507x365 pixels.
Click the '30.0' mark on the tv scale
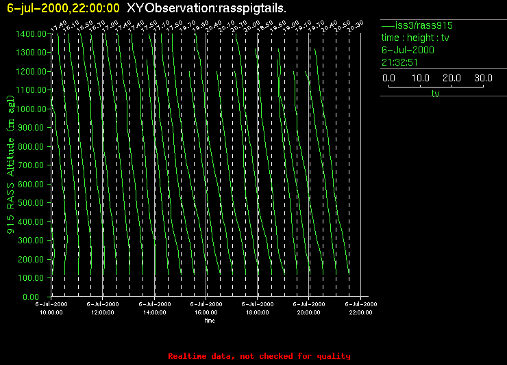pos(483,78)
